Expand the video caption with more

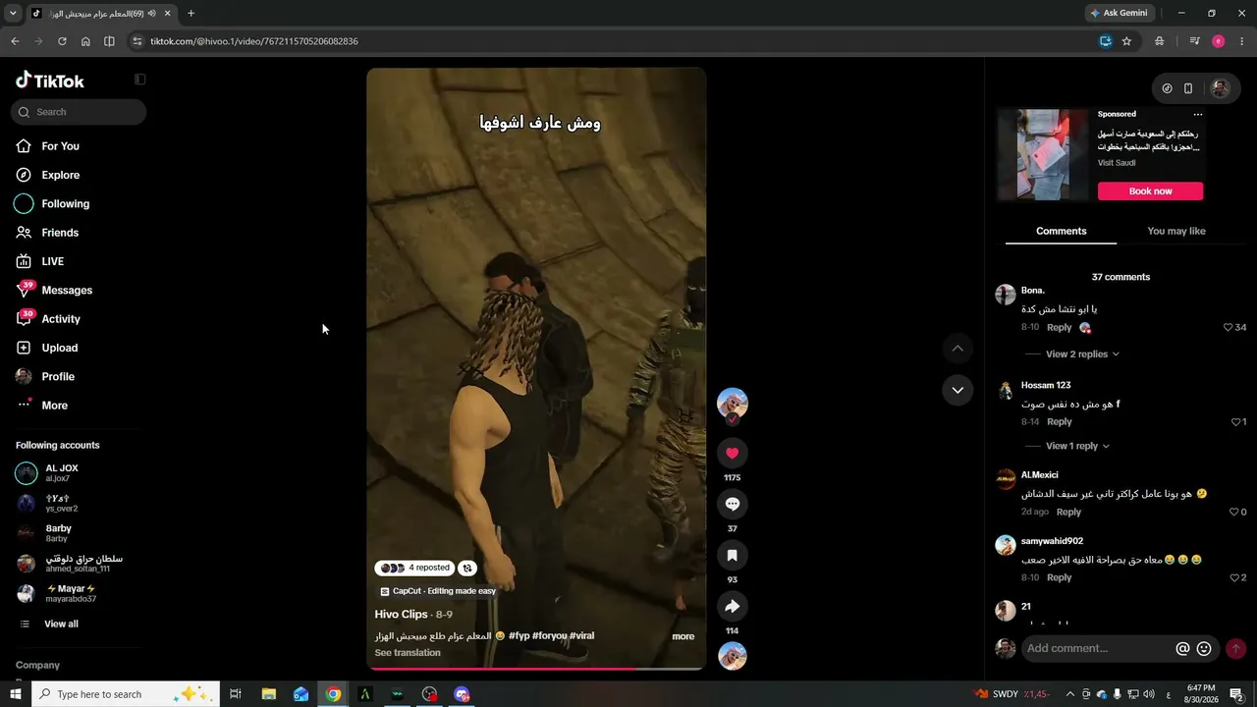(683, 636)
